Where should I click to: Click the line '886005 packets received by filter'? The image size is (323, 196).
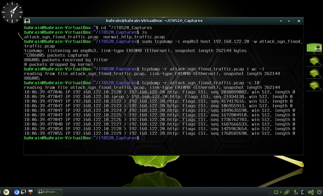(x=66, y=60)
